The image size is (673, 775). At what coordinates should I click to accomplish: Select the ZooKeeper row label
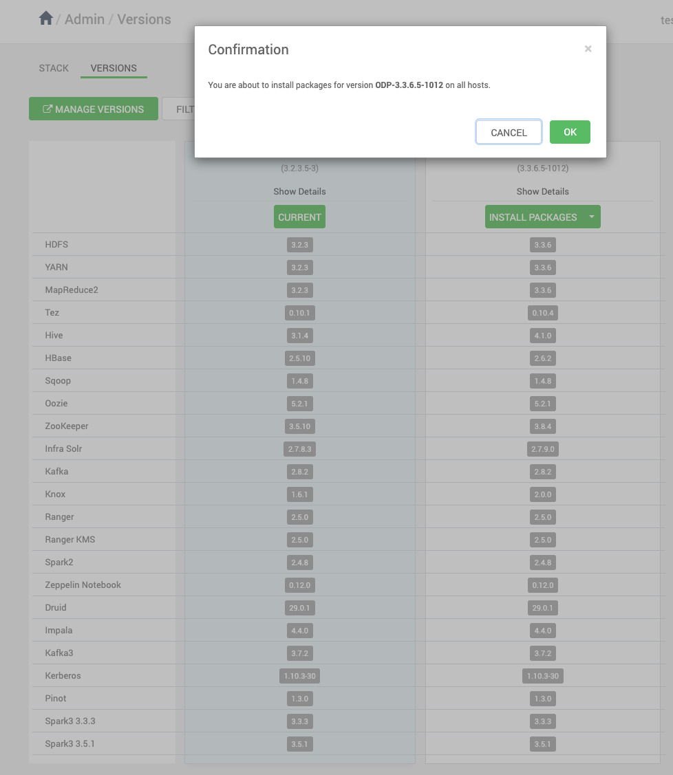click(67, 426)
